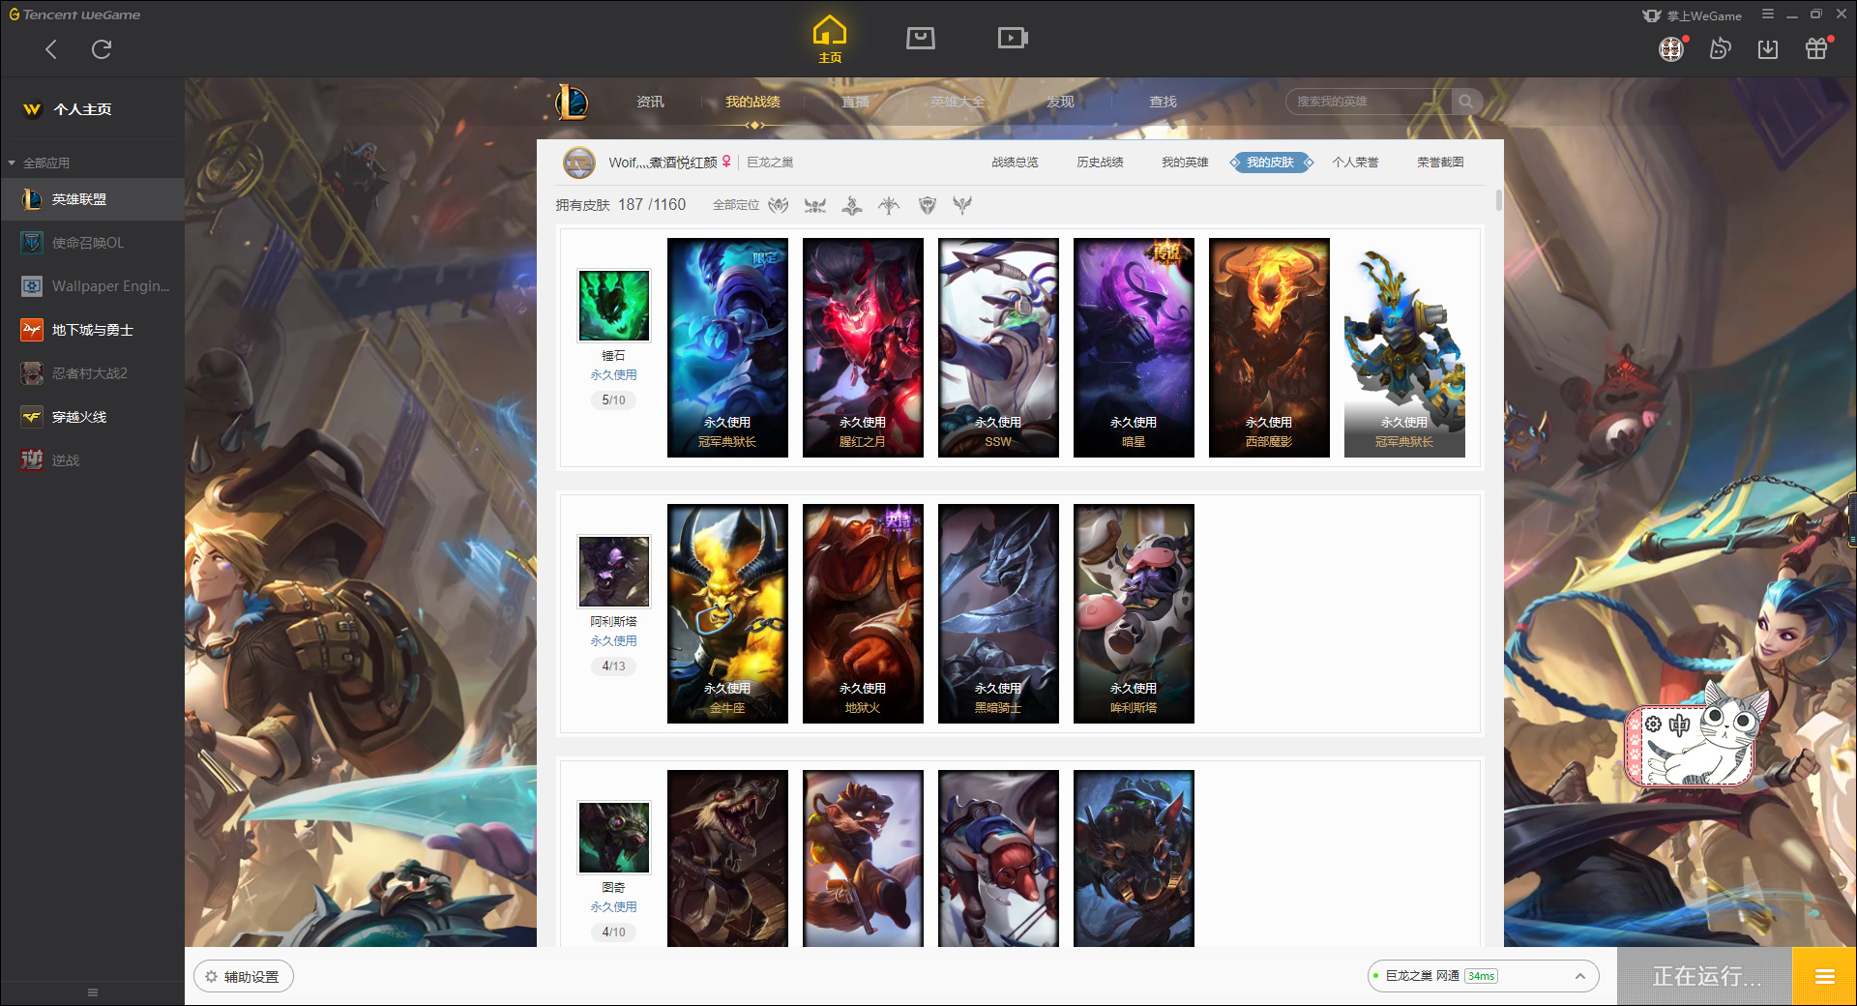1857x1006 pixels.
Task: Open the 锤石 champion portrait
Action: tap(613, 306)
